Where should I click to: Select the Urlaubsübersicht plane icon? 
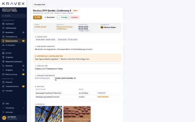click(3, 86)
